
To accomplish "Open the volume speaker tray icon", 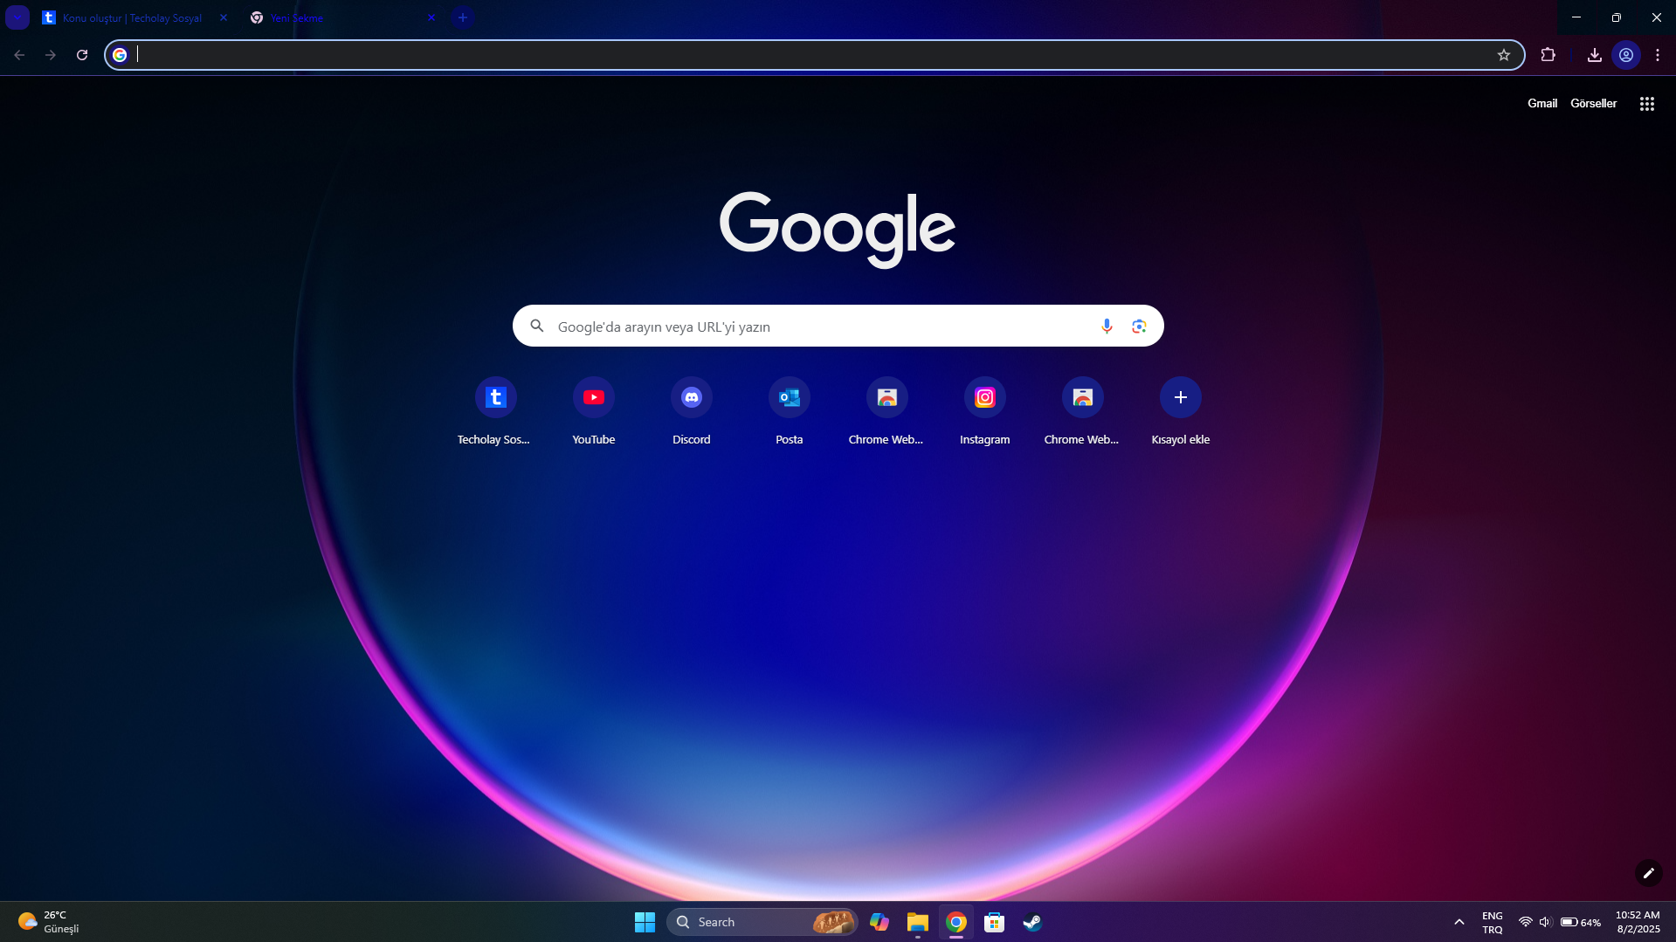I will (x=1545, y=922).
